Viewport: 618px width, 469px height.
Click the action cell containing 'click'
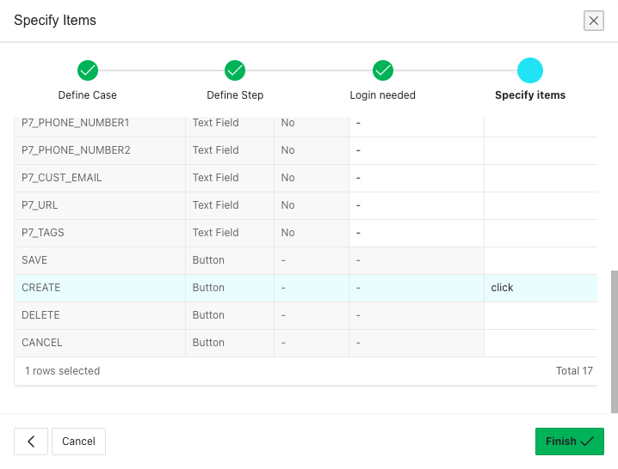(x=540, y=288)
